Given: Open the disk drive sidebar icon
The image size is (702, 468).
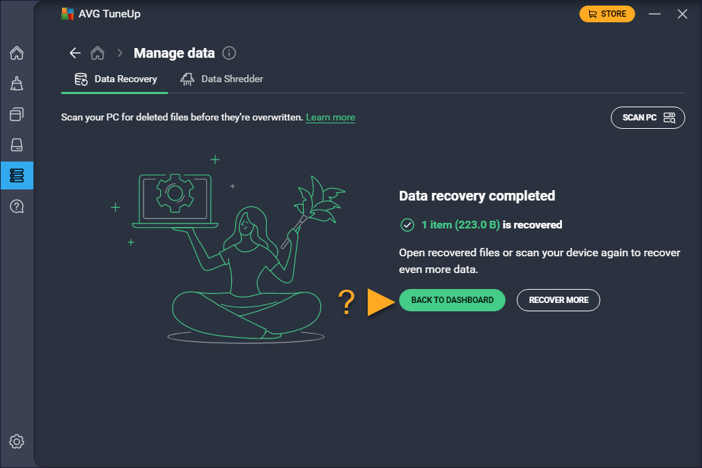Looking at the screenshot, I should [17, 145].
